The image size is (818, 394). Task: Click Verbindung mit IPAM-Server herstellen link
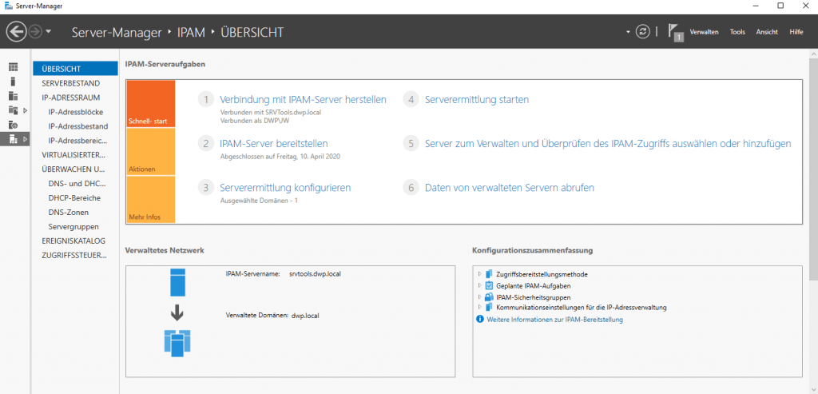[303, 99]
